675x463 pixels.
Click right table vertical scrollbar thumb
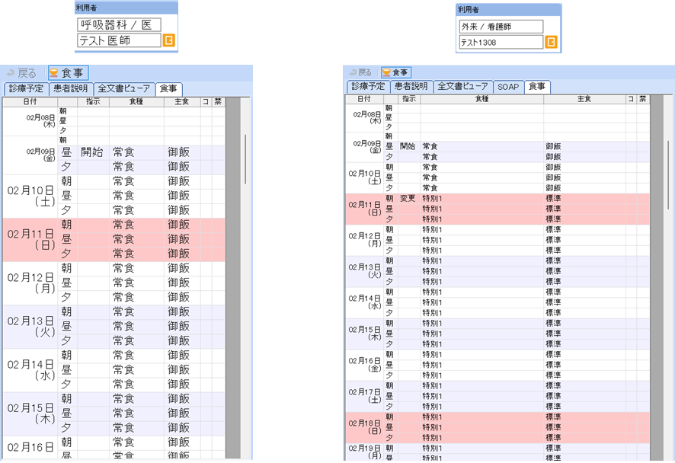click(669, 174)
